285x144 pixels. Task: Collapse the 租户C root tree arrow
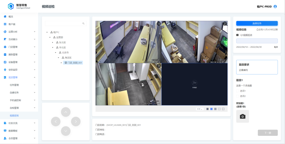point(47,32)
